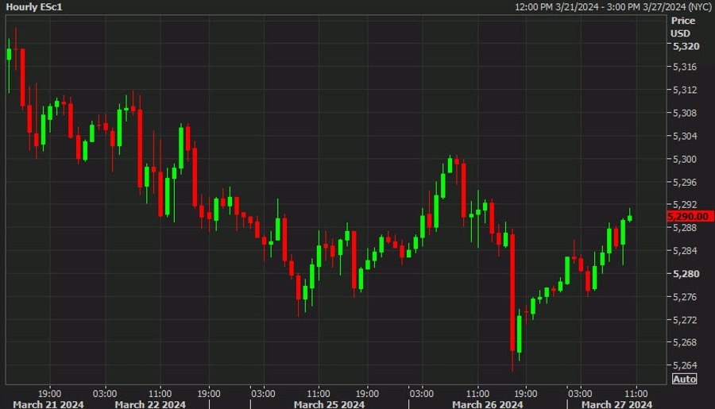Click the 5,280 price axis label
715x409 pixels.
pyautogui.click(x=686, y=274)
